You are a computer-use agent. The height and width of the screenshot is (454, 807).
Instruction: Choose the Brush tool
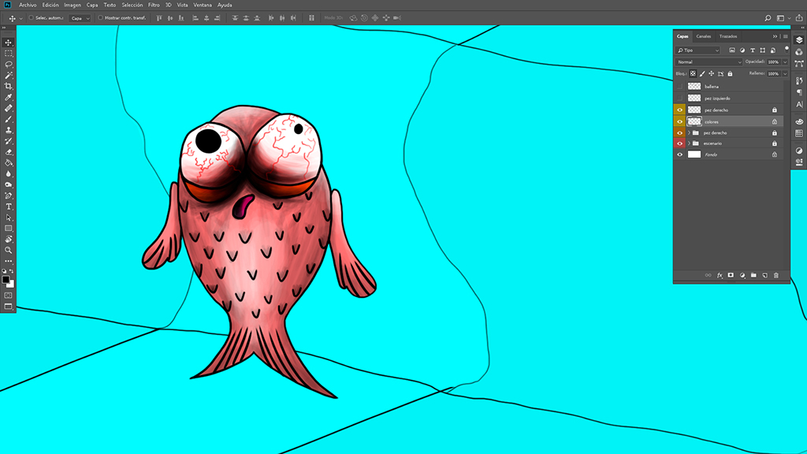(8, 119)
